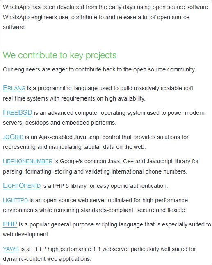Visit the jqGrid project link
Viewport: 212px width, 265px height.
click(13, 137)
